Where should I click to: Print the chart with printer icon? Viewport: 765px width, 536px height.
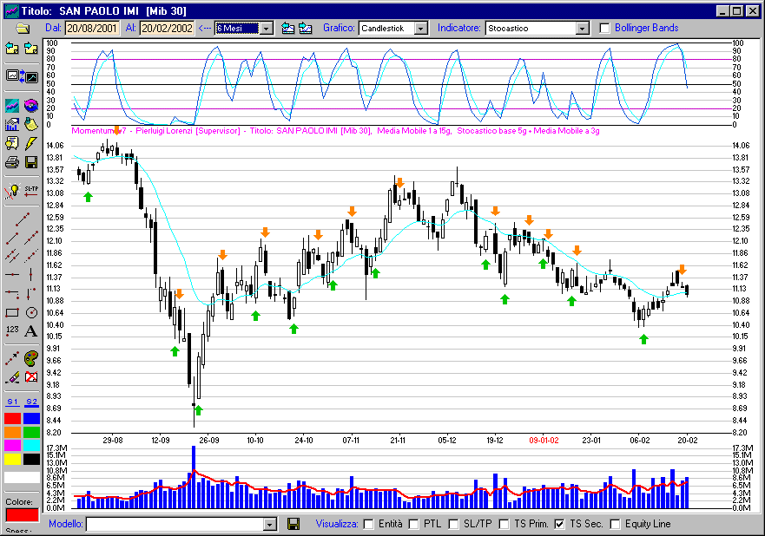point(12,162)
